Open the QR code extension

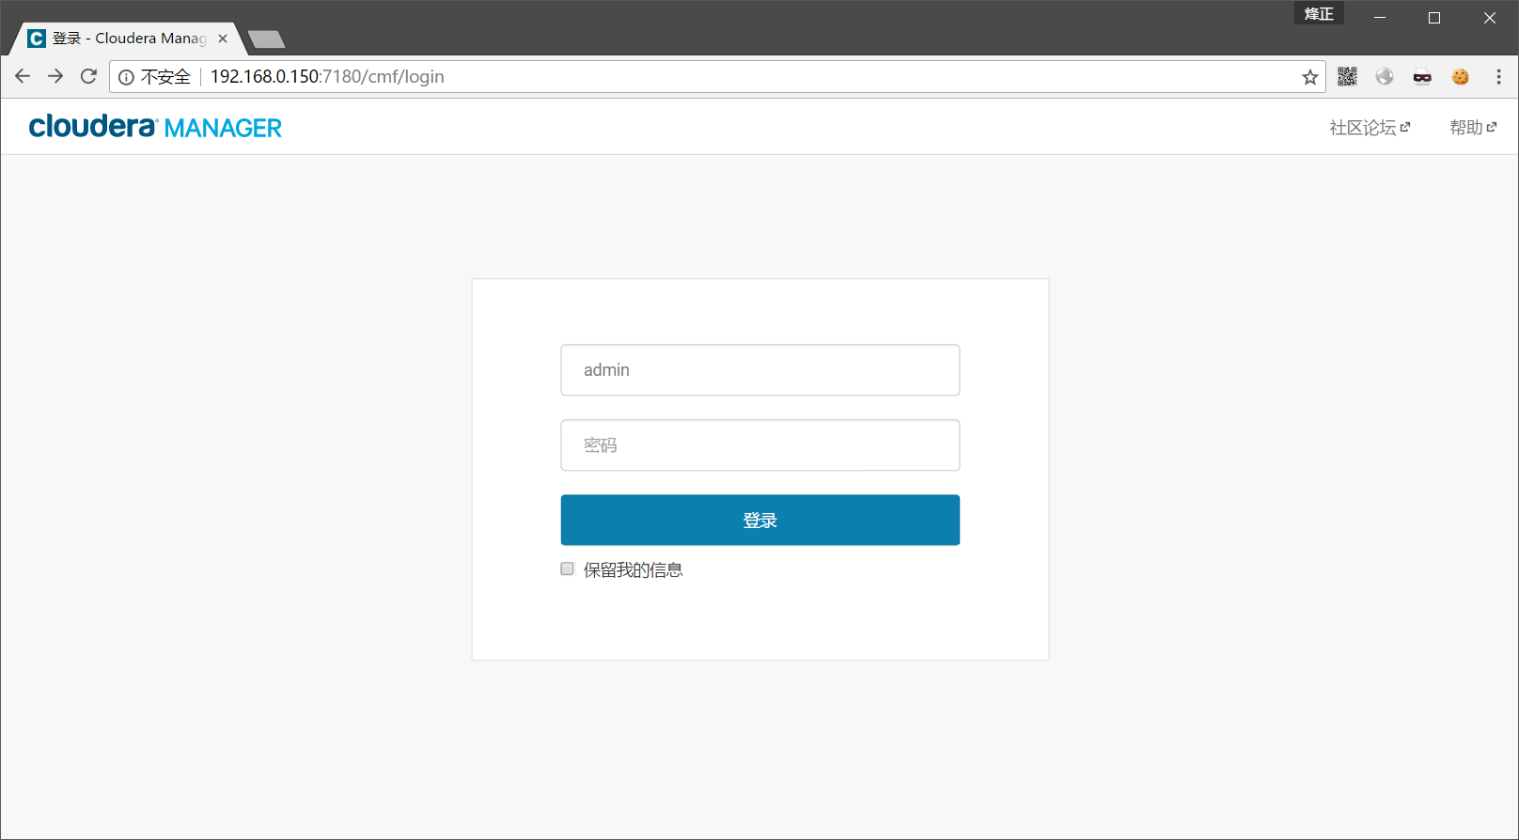(1347, 77)
